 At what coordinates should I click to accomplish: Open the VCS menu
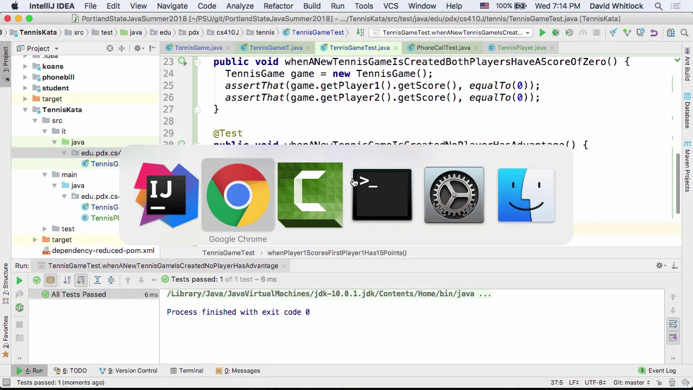390,6
